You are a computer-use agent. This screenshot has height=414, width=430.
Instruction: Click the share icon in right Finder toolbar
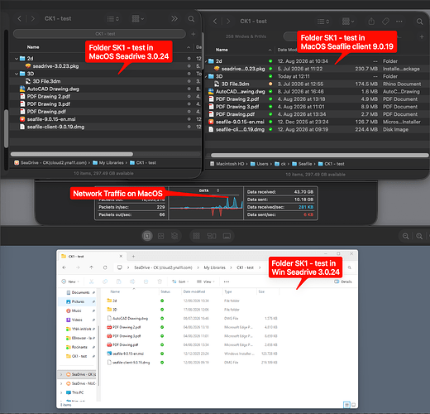pyautogui.click(x=371, y=22)
